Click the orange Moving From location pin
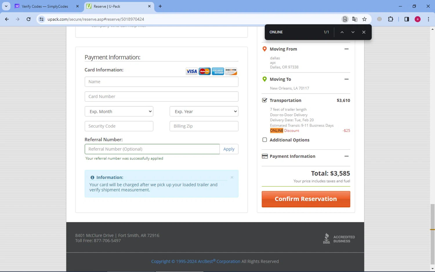Viewport: 435px width, 272px height. pos(264,49)
